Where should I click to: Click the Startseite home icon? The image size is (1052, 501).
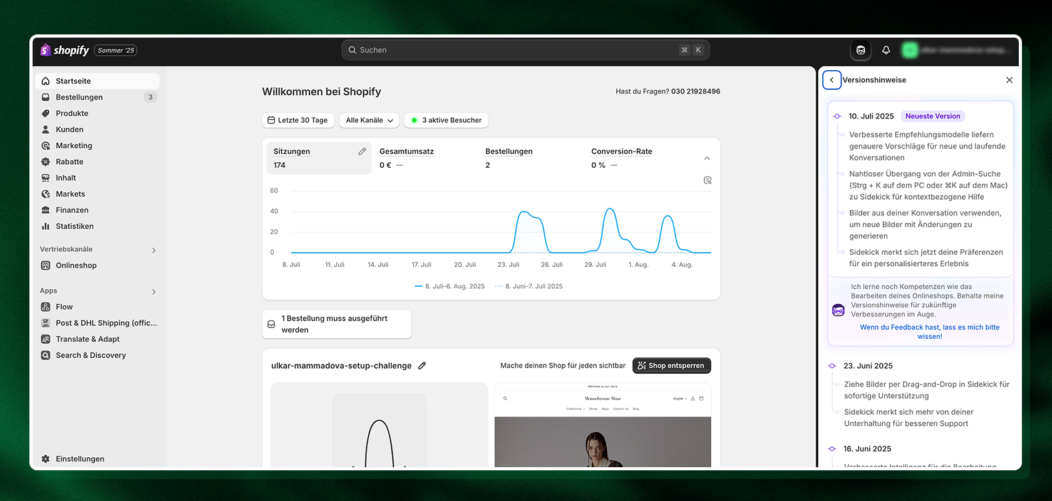46,81
